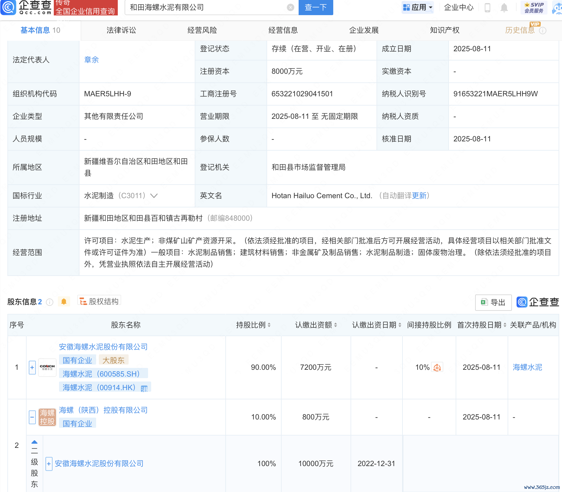Expand the industry classification chevron
This screenshot has height=492, width=562.
pyautogui.click(x=154, y=196)
